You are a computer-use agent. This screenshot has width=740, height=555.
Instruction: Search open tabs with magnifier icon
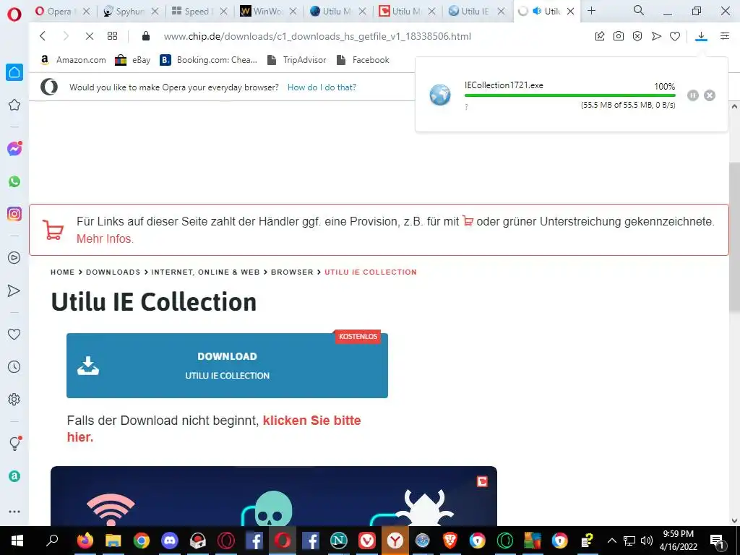pyautogui.click(x=639, y=10)
